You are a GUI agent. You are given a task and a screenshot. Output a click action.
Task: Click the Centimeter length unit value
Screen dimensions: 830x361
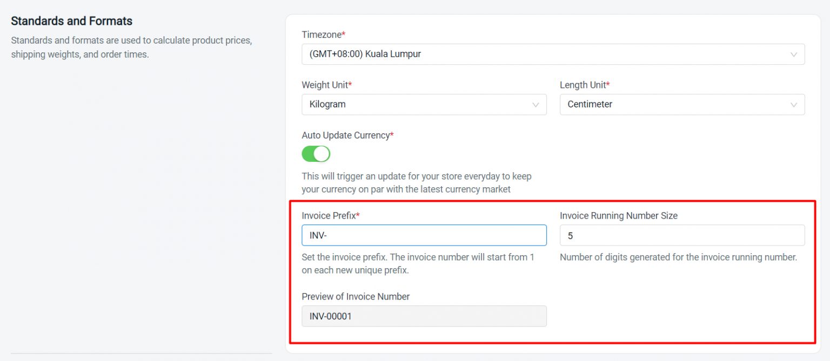pyautogui.click(x=590, y=104)
